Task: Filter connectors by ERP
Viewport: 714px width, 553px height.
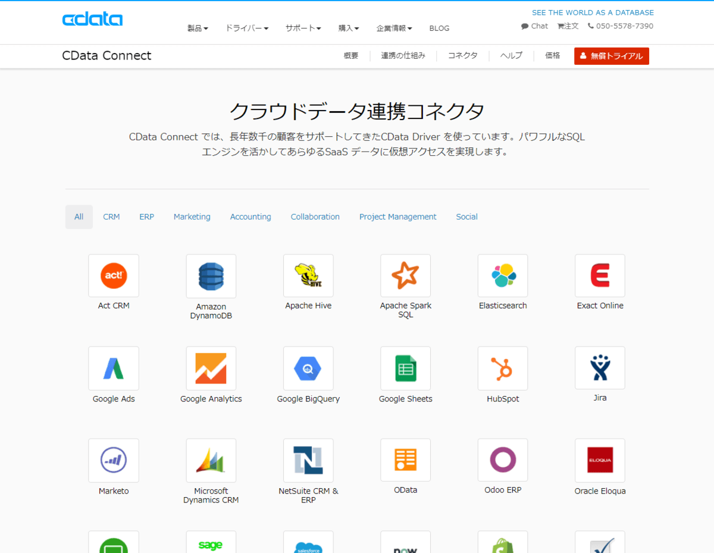Action: coord(147,217)
